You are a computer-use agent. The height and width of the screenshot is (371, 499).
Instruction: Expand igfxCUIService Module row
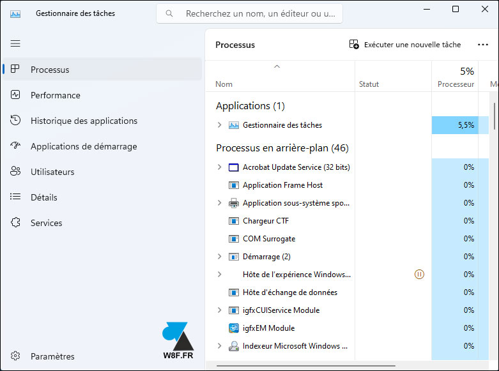pos(219,310)
